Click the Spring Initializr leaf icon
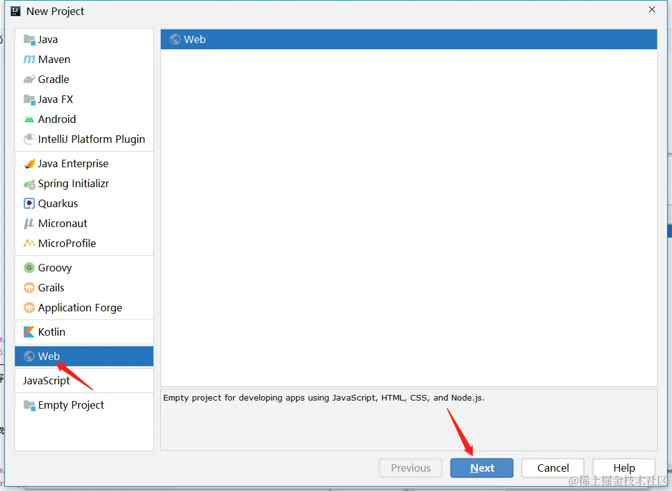This screenshot has width=672, height=491. 29,184
